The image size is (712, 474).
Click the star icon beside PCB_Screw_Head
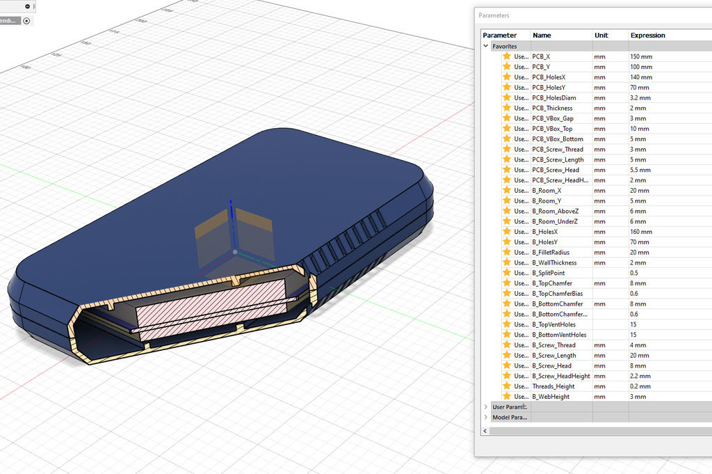(506, 169)
